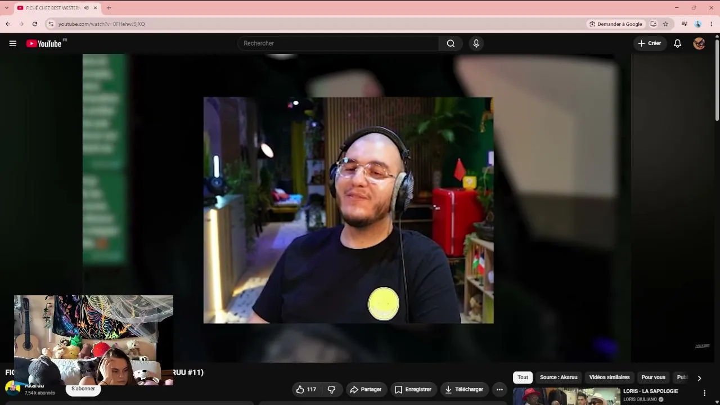Open the YouTube guide hamburger menu

[x=12, y=43]
